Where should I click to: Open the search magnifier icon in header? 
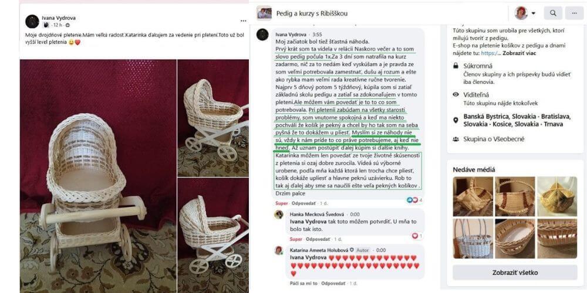(x=553, y=13)
